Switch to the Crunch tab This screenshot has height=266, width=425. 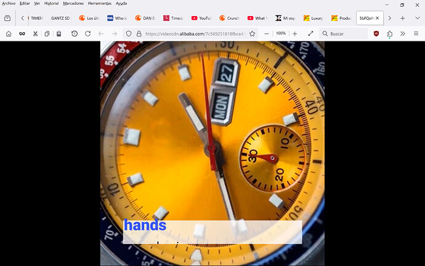[x=230, y=18]
